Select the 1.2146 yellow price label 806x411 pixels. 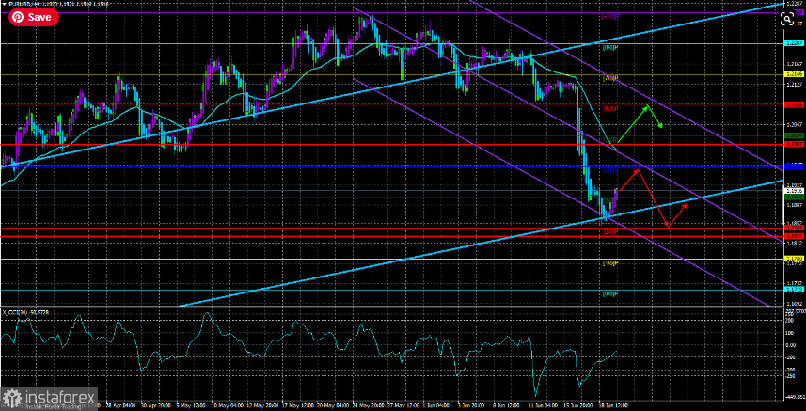tap(794, 74)
